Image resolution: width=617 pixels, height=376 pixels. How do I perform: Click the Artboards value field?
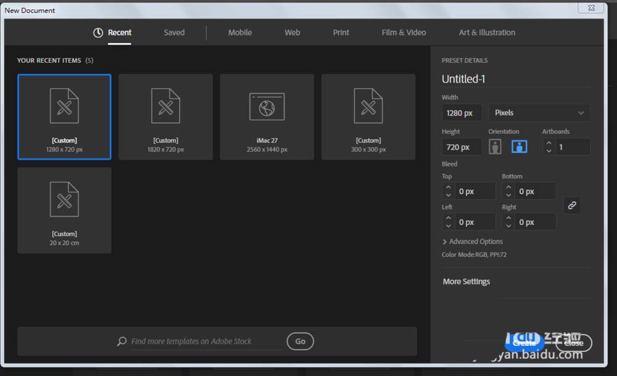(573, 147)
